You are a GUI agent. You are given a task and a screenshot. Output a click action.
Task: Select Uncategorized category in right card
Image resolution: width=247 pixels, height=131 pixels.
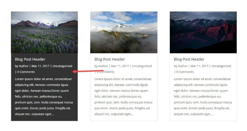(x=221, y=66)
